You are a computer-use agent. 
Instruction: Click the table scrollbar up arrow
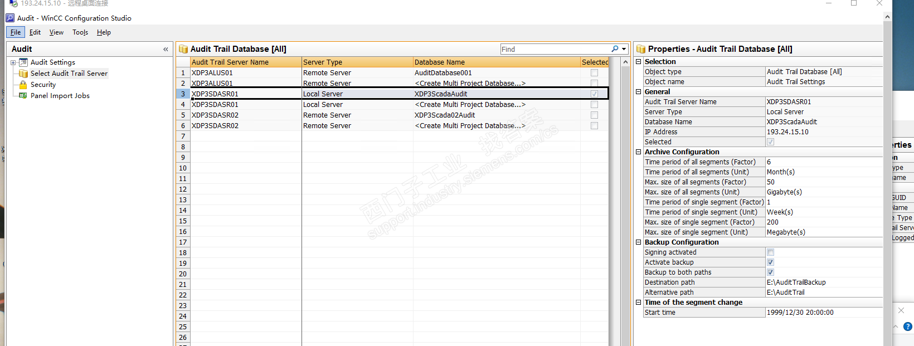[625, 62]
